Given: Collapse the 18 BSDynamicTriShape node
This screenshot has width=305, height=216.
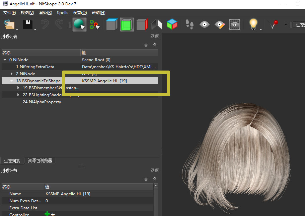Looking at the screenshot, I should [x=11, y=81].
